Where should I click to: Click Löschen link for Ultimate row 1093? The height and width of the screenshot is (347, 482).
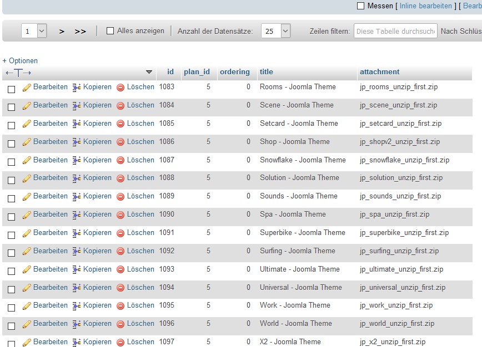coord(140,269)
